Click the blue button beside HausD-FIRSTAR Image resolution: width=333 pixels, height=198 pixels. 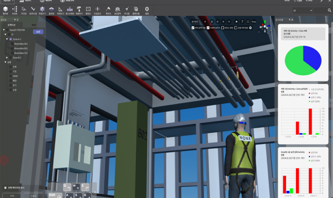[x=38, y=32]
